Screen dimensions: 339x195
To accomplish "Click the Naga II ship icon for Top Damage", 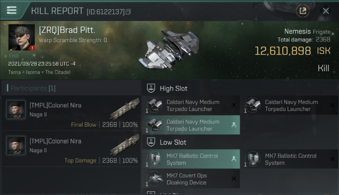I will [x=125, y=145].
